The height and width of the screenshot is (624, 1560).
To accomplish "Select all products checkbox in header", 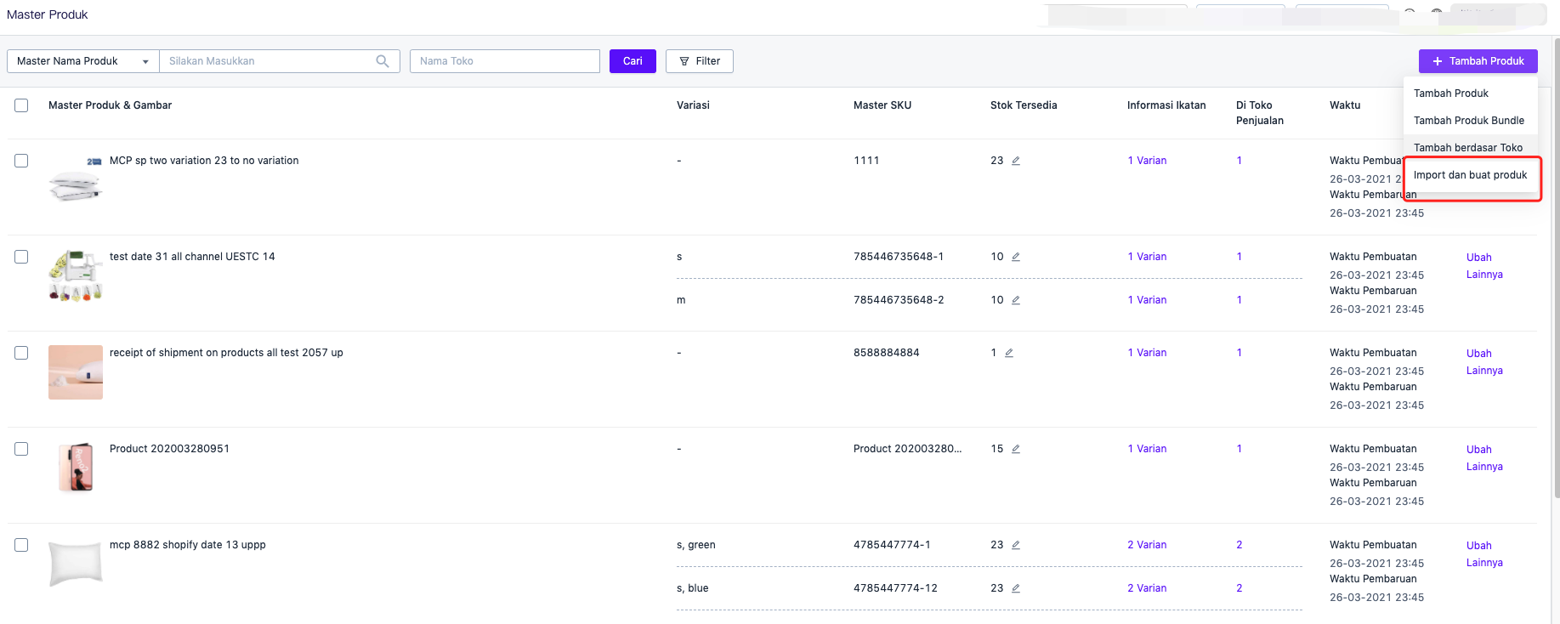I will point(21,105).
